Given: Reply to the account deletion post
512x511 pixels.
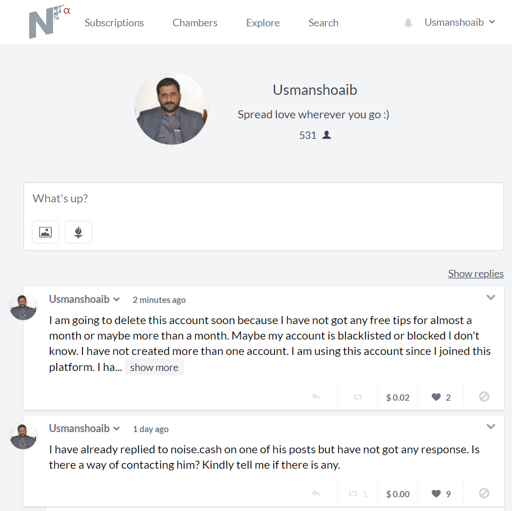Looking at the screenshot, I should (316, 397).
